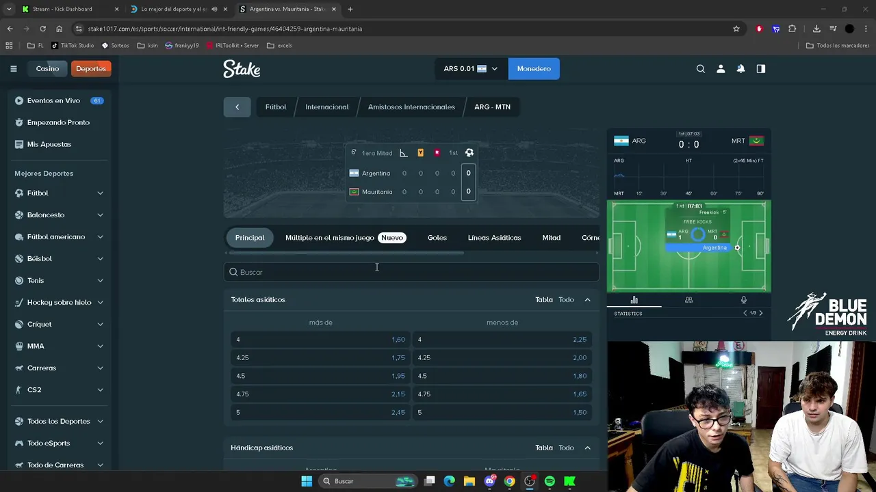Open the hamburger menu beside Casino

click(13, 68)
